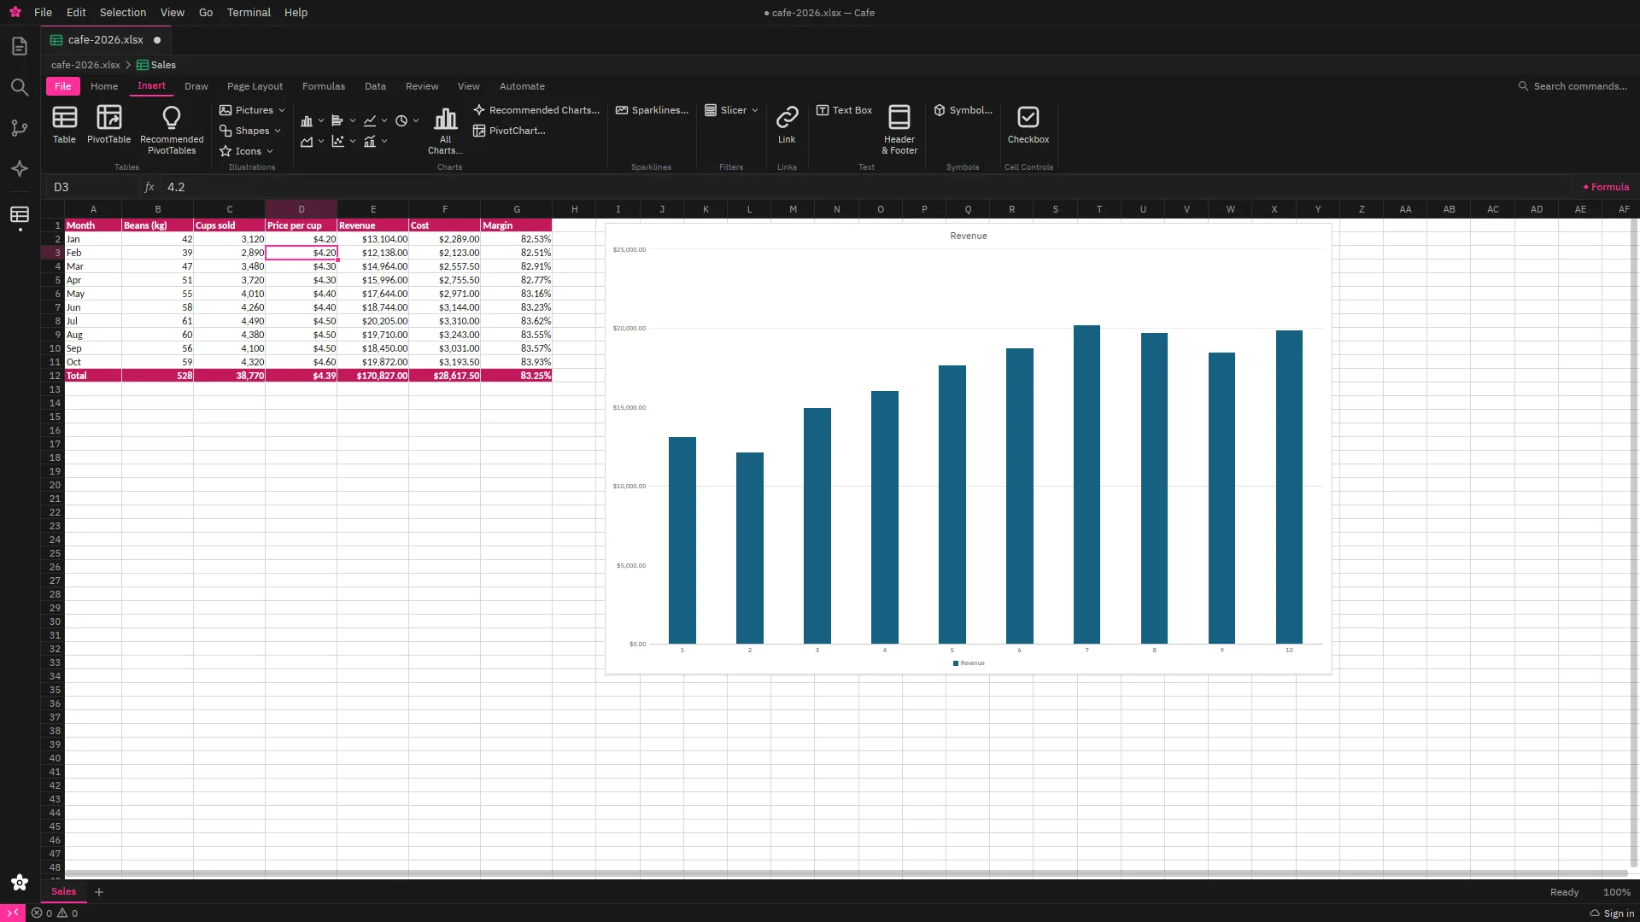Click the Search commands field
Image resolution: width=1640 pixels, height=922 pixels.
click(1573, 86)
